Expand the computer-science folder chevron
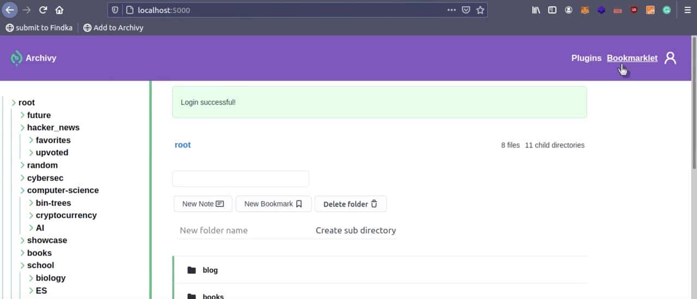697x299 pixels. pyautogui.click(x=22, y=190)
